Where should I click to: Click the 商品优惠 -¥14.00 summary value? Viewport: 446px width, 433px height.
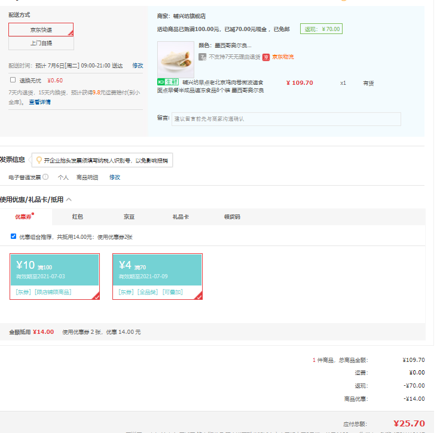pos(414,398)
